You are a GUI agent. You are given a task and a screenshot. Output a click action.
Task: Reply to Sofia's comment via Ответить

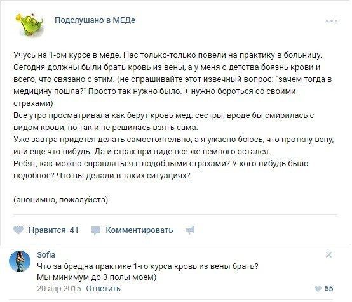103,288
